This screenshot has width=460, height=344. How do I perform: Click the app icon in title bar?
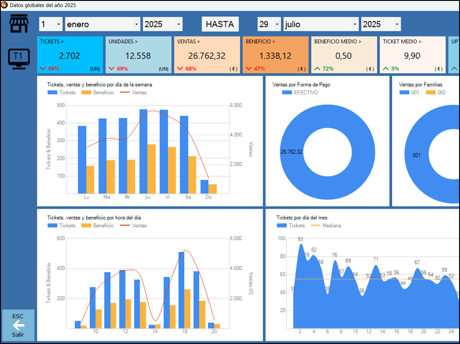point(5,5)
